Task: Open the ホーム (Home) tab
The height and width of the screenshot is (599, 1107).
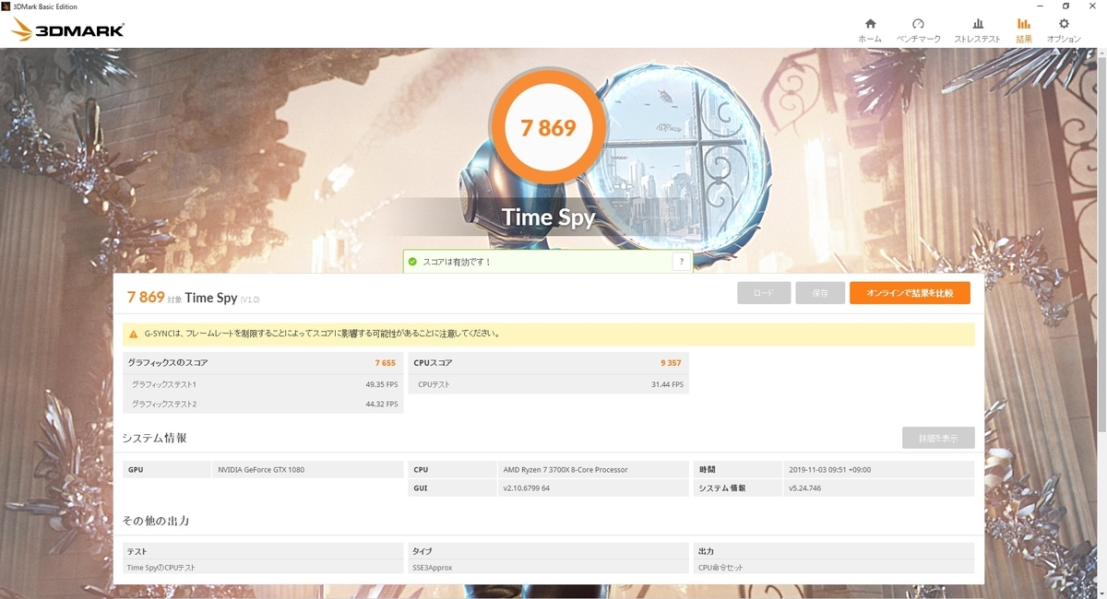Action: 869,29
